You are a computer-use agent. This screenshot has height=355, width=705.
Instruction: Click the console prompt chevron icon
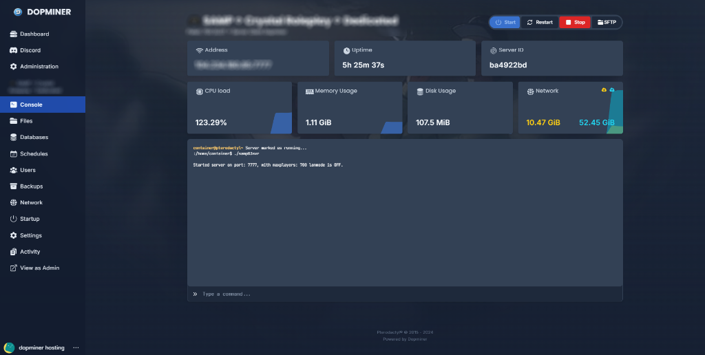point(195,294)
